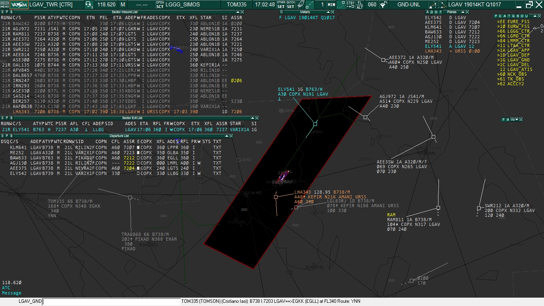Viewport: 544px width, 306px height.
Task: Toggle C option in Metars list
Action: pos(281,12)
